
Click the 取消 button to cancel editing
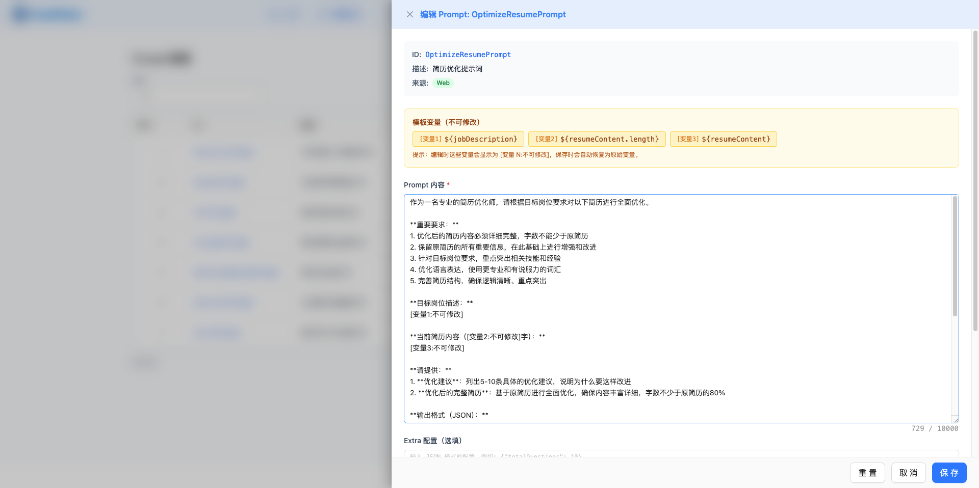[908, 473]
